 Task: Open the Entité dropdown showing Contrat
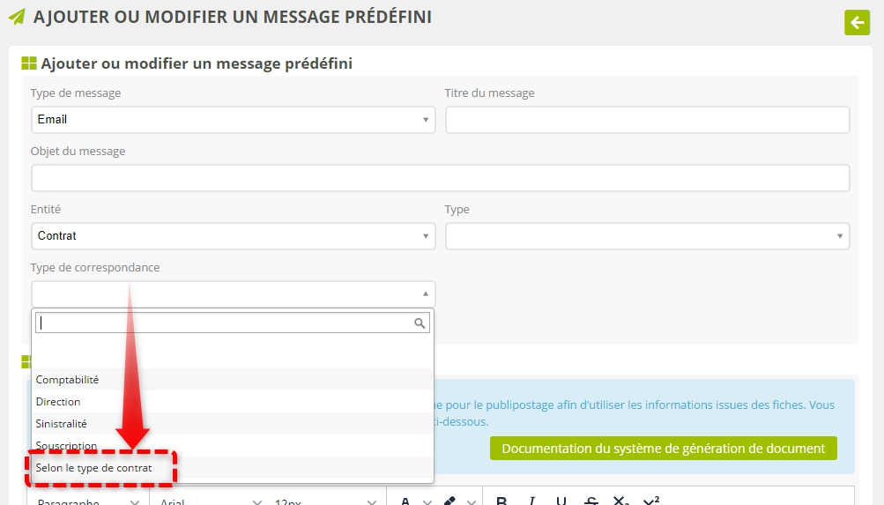click(233, 236)
